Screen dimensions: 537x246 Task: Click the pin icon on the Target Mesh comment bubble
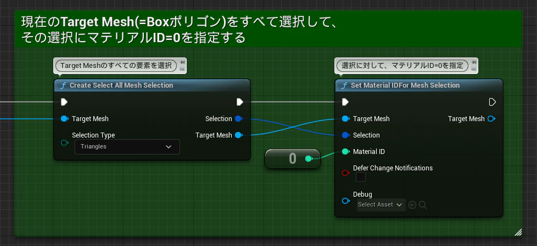click(182, 62)
